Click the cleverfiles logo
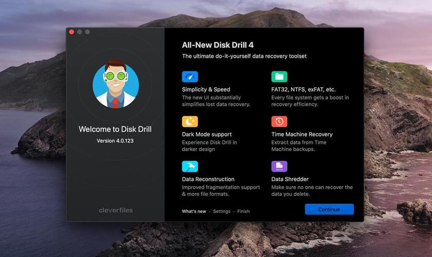The height and width of the screenshot is (257, 432). pos(115,210)
